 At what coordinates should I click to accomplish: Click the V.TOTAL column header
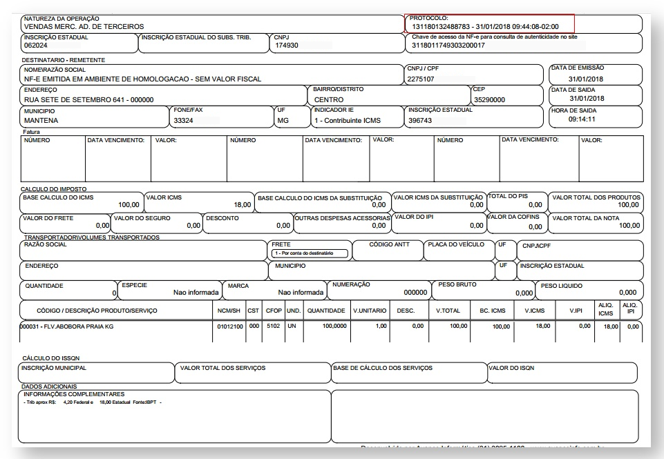click(x=448, y=311)
